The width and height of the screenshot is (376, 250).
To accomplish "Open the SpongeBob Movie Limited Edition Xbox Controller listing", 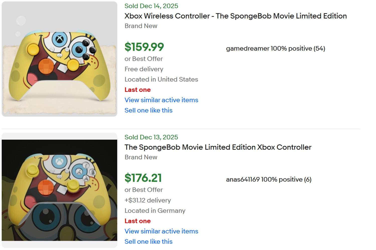I will coord(218,147).
